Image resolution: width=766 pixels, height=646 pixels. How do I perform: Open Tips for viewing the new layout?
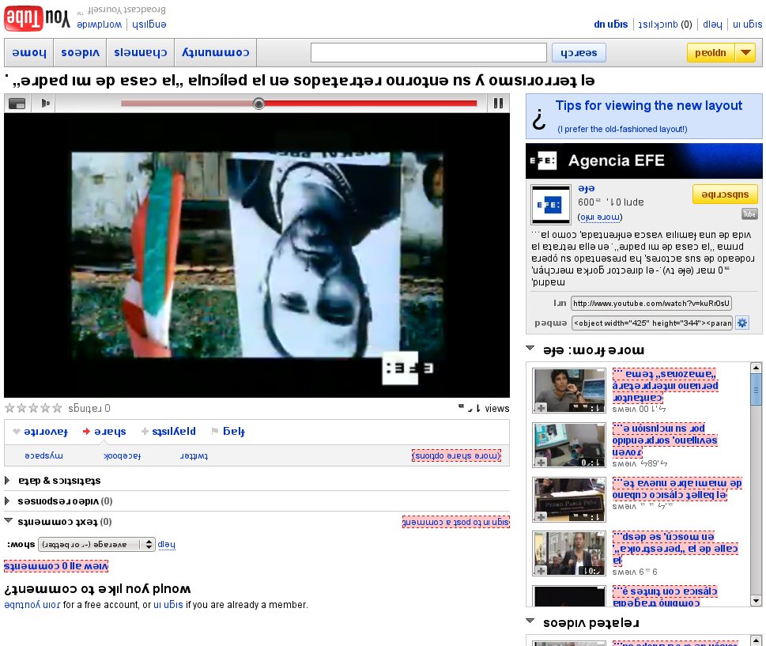[649, 105]
